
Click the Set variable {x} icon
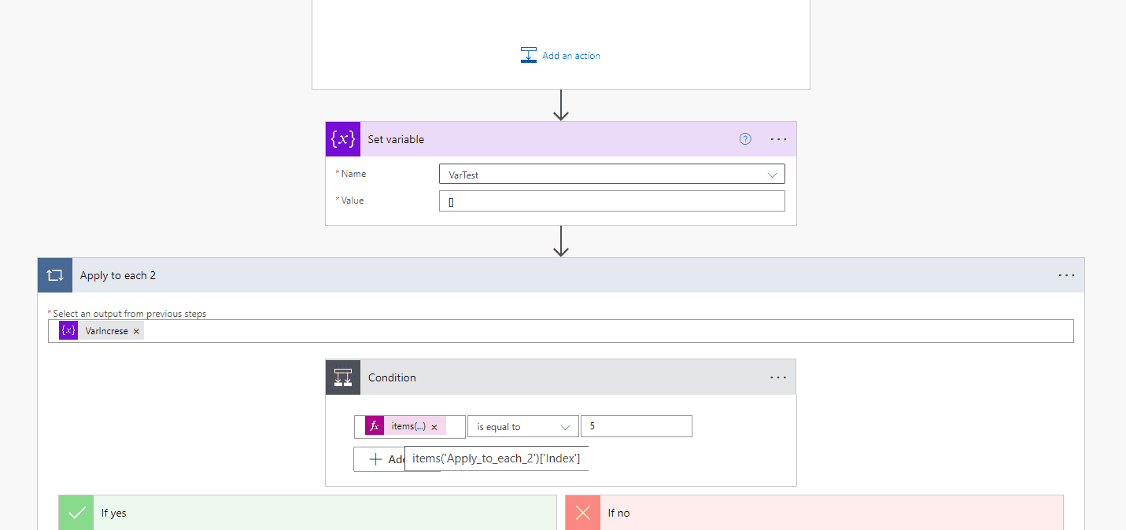(x=342, y=138)
